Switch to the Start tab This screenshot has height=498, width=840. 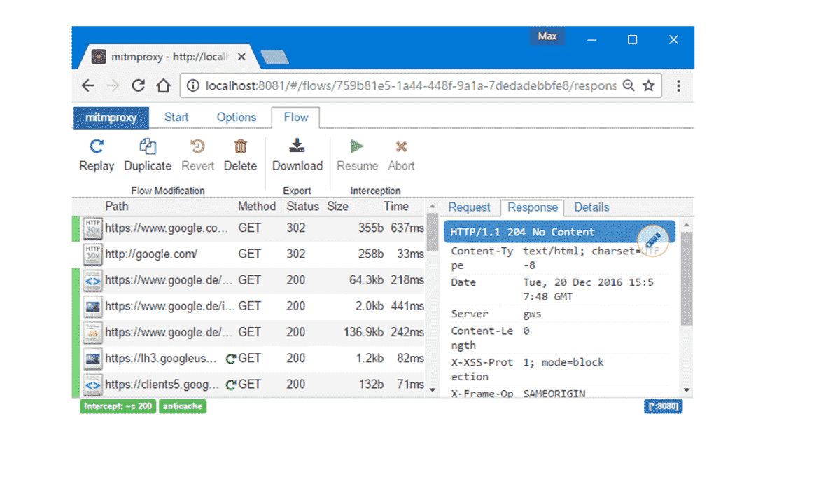(176, 118)
